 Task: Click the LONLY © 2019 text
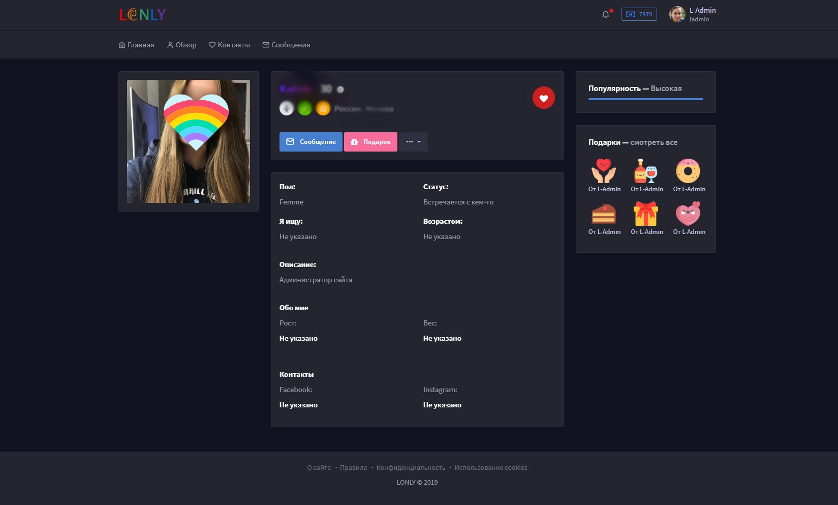(x=417, y=483)
